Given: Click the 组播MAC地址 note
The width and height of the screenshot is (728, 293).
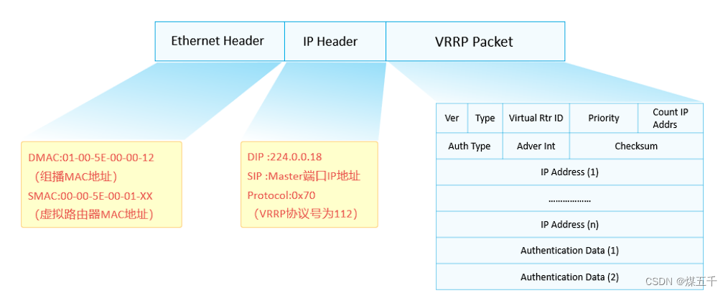Looking at the screenshot, I should pos(75,177).
